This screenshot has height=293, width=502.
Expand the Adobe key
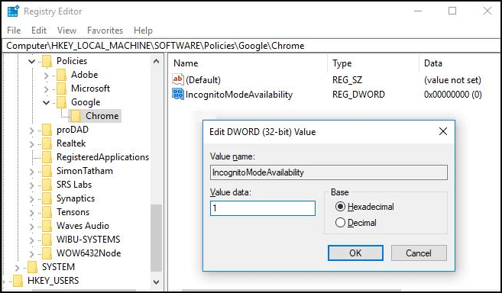(46, 76)
